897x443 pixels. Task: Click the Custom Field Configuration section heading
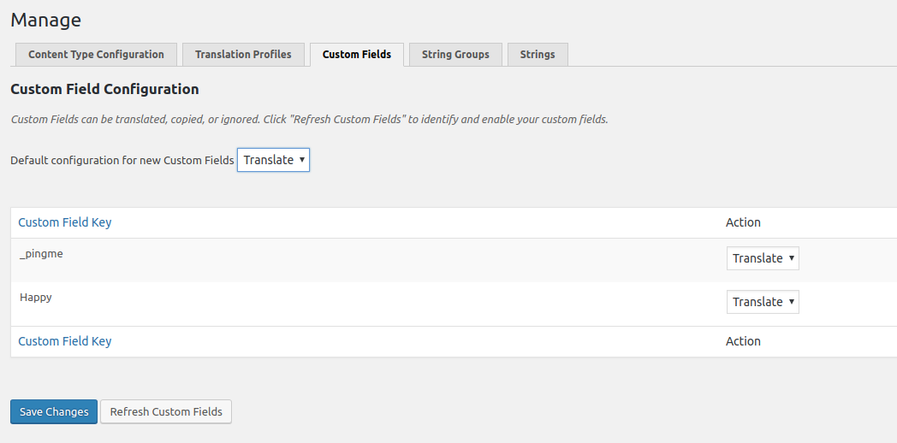coord(104,89)
